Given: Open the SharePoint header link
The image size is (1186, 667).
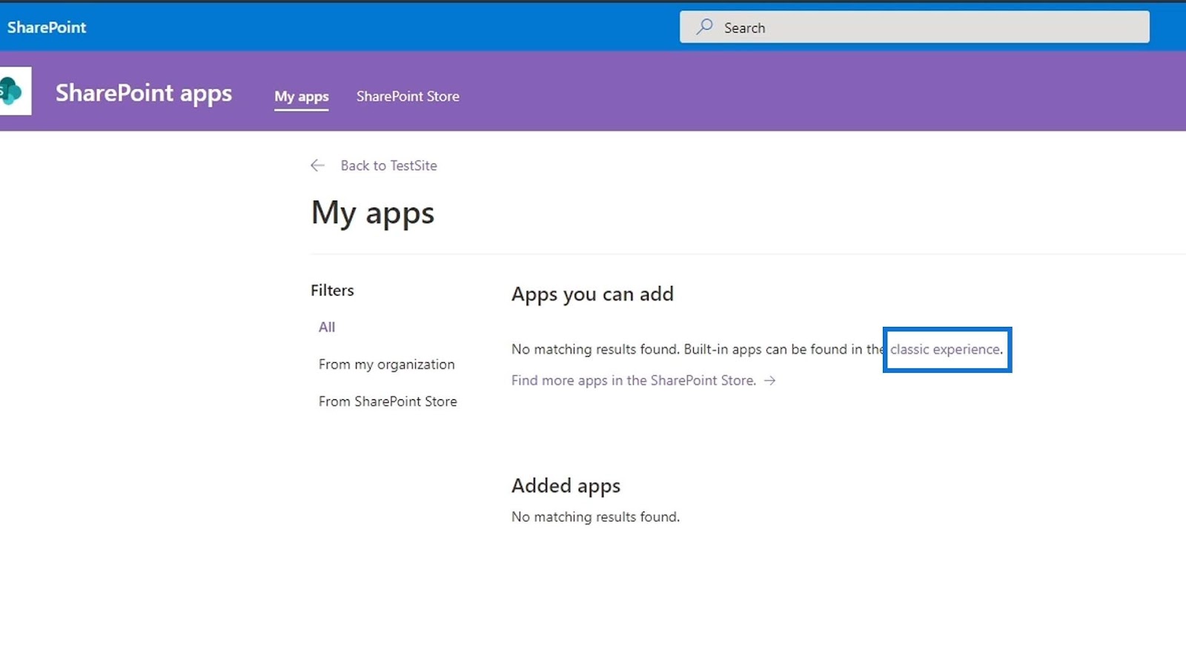Looking at the screenshot, I should click(x=47, y=27).
